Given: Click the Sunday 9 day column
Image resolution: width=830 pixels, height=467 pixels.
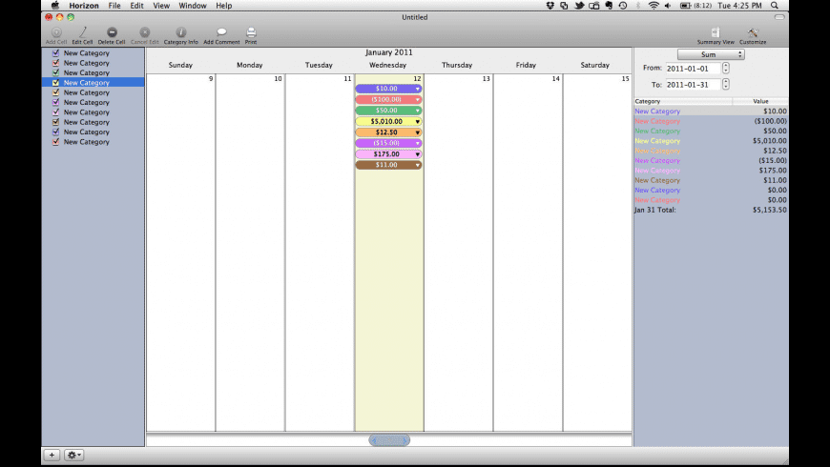Looking at the screenshot, I should point(180,253).
